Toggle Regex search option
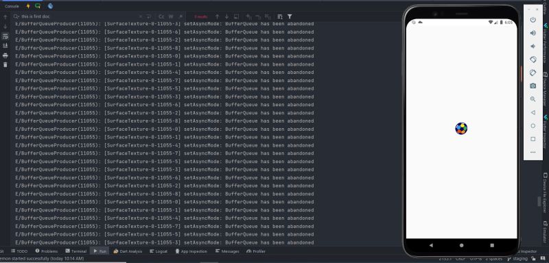Screen dimensions: 549x263 click(180, 16)
